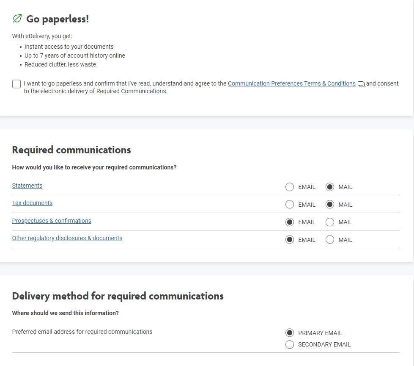This screenshot has width=414, height=366.
Task: Click the Required communications heading
Action: [x=71, y=150]
